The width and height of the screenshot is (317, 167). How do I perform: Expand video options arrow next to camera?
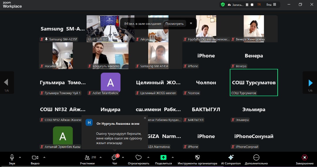click(44, 157)
